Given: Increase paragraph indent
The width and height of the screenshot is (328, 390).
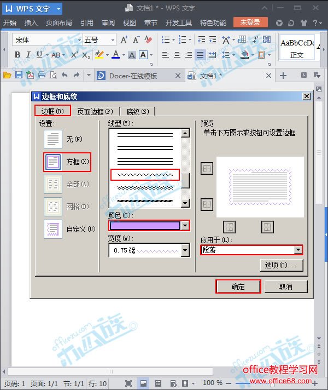Looking at the screenshot, I should coord(213,39).
